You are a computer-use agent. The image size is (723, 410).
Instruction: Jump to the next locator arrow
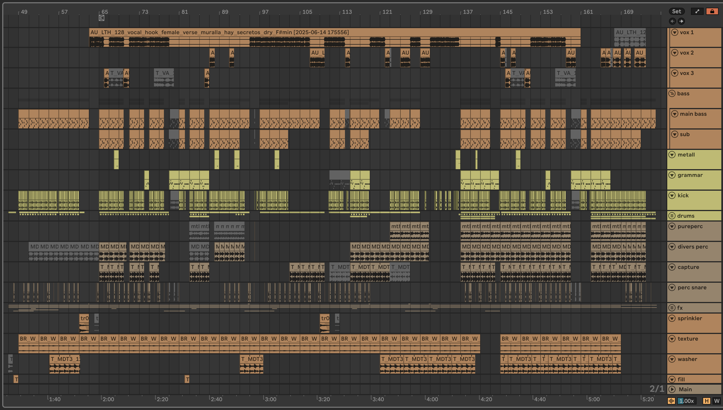pyautogui.click(x=681, y=21)
